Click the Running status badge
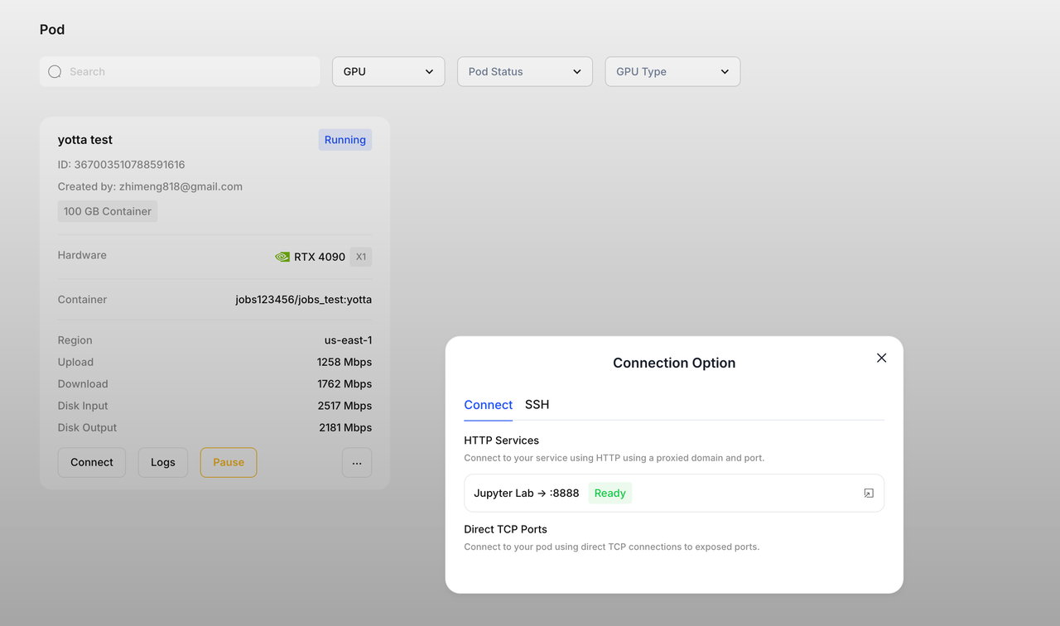This screenshot has width=1060, height=626. 344,140
